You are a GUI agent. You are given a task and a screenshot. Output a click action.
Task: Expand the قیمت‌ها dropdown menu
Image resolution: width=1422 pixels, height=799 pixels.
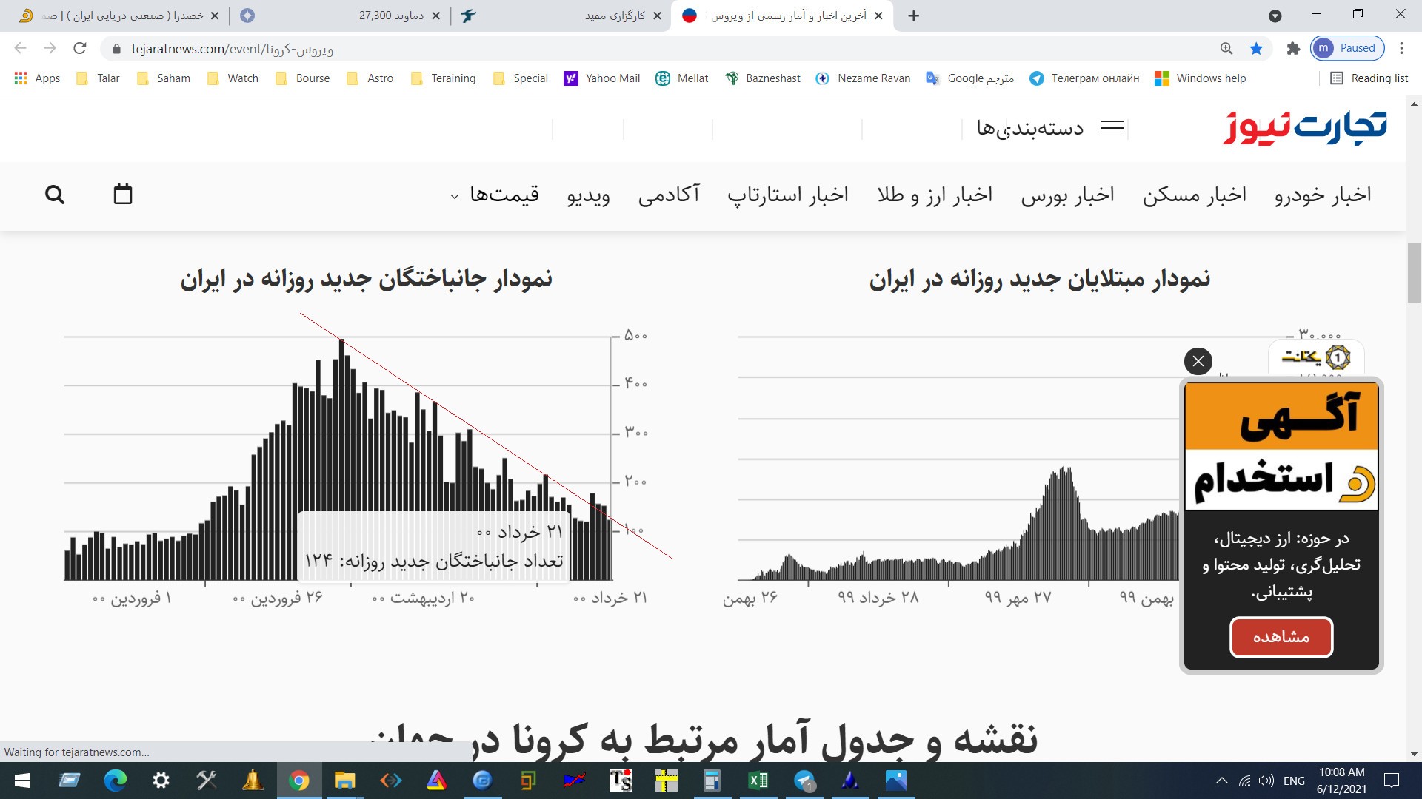pyautogui.click(x=495, y=195)
